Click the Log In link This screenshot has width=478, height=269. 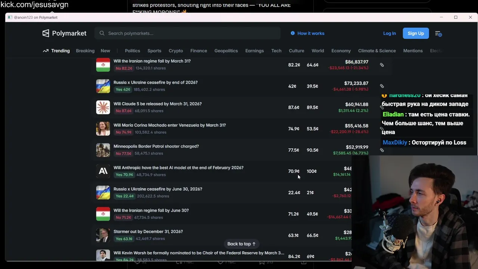(x=389, y=33)
